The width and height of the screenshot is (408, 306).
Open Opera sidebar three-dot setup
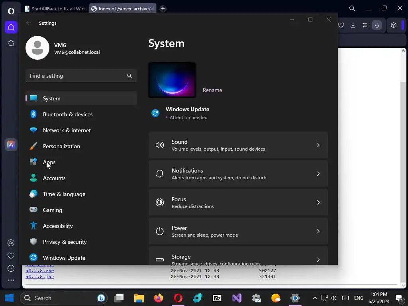(11, 280)
